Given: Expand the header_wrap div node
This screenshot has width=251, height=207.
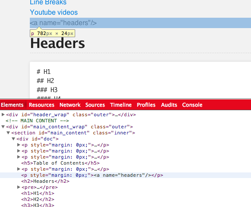Looking at the screenshot, I should click(x=3, y=115).
